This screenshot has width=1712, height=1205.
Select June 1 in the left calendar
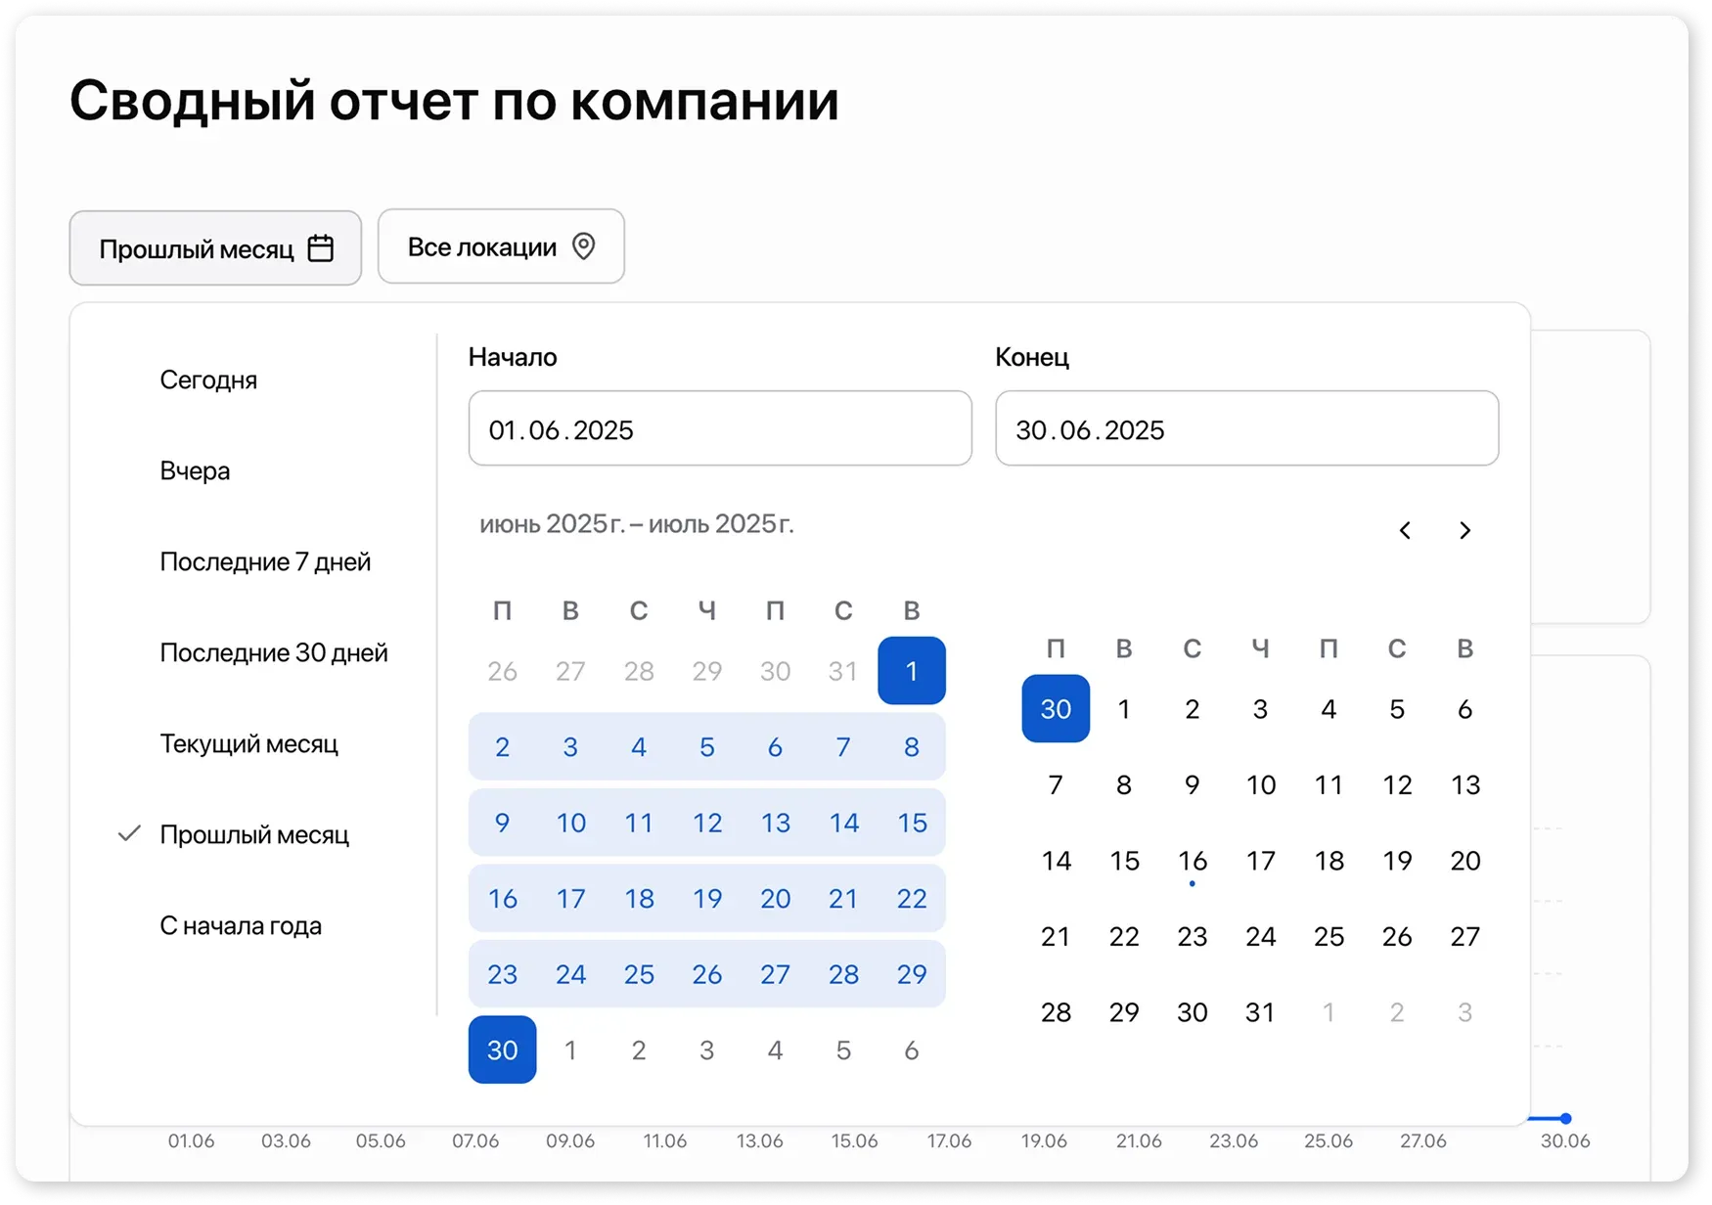point(911,671)
